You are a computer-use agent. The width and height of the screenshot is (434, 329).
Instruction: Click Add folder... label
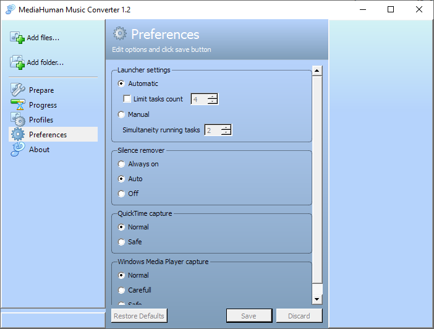point(45,62)
